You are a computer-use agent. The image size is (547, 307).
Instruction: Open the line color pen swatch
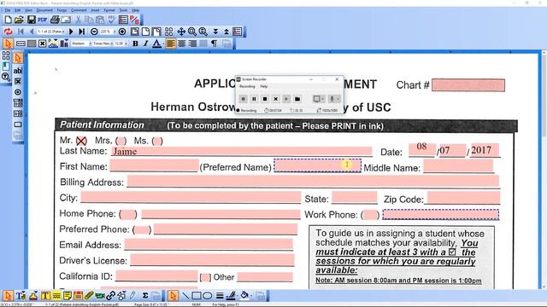pyautogui.click(x=231, y=296)
